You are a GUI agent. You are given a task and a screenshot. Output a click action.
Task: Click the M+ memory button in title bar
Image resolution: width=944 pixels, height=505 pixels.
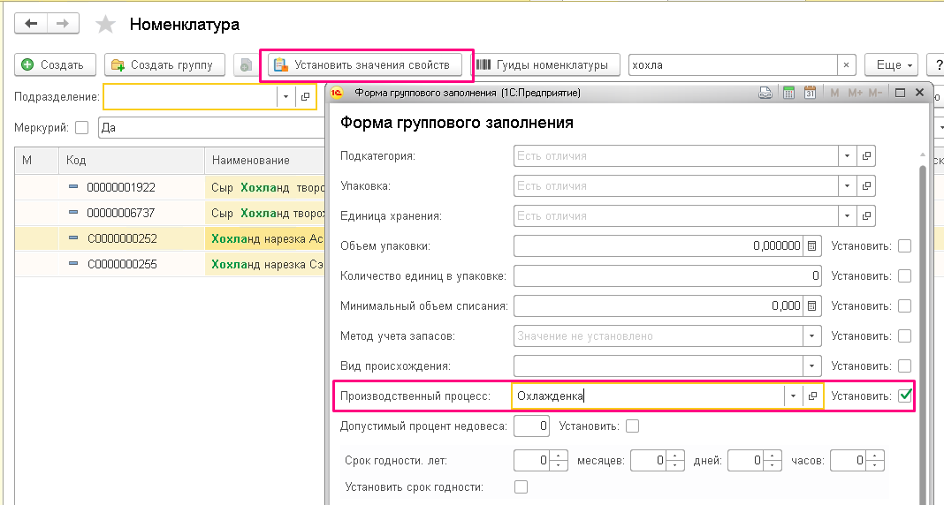[855, 93]
